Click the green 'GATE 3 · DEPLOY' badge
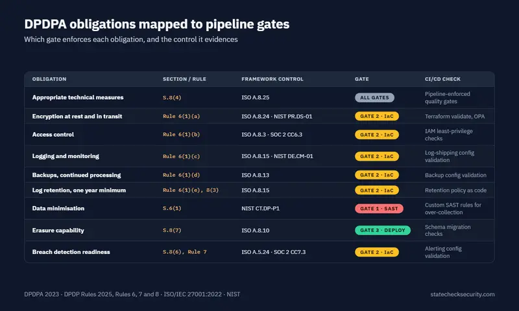Image resolution: width=519 pixels, height=311 pixels. coord(383,231)
